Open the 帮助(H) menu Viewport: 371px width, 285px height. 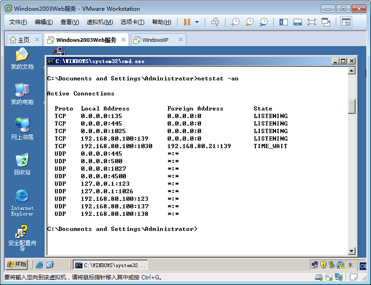coord(162,22)
